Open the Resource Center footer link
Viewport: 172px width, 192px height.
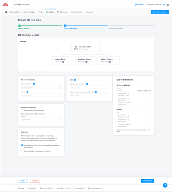(x=47, y=188)
